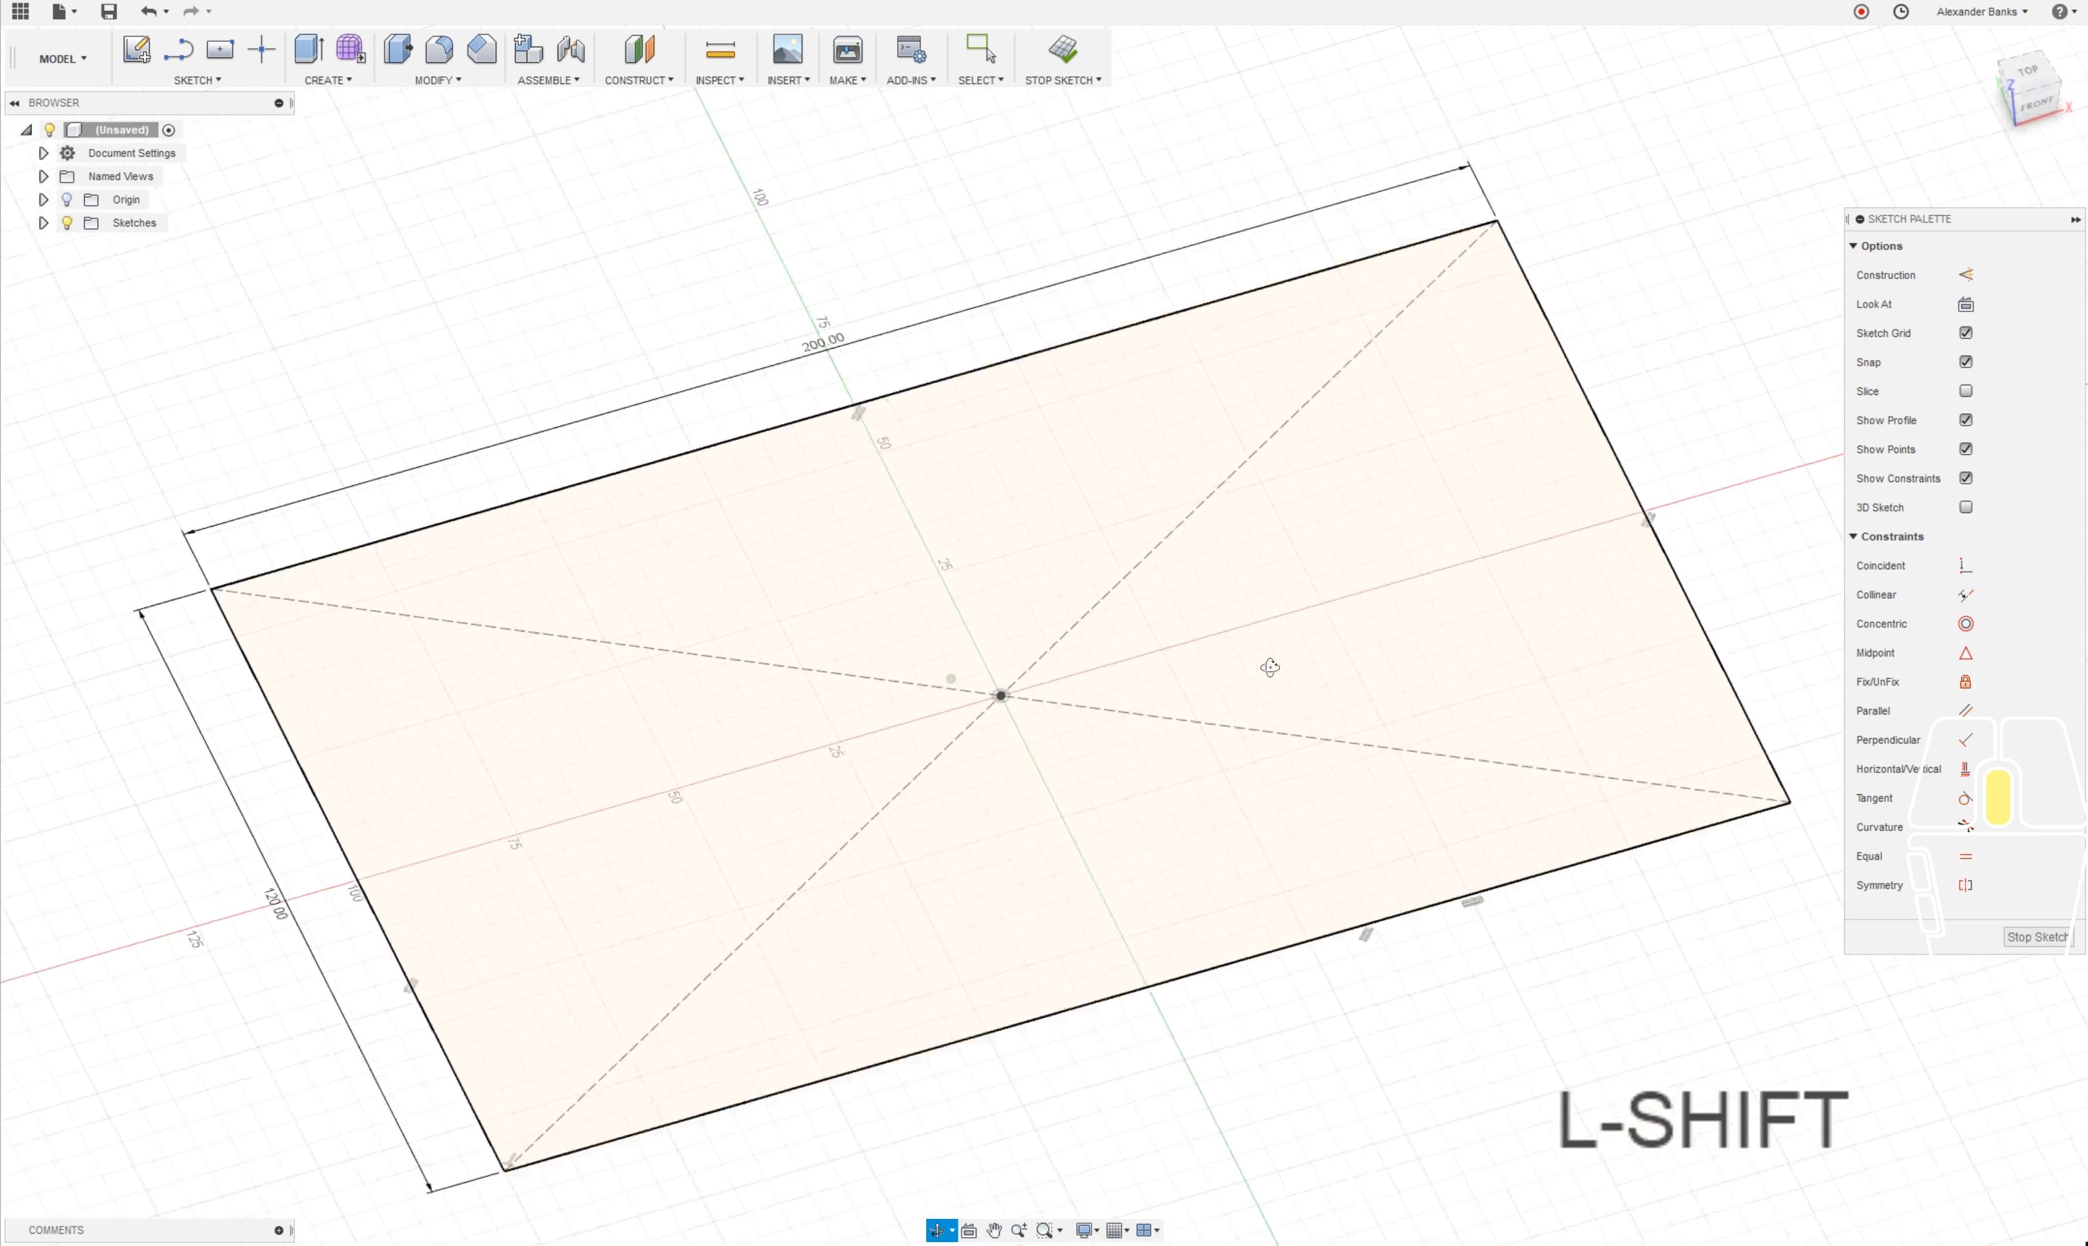The width and height of the screenshot is (2088, 1246).
Task: Click the ViewCube TOP face
Action: pos(2027,72)
